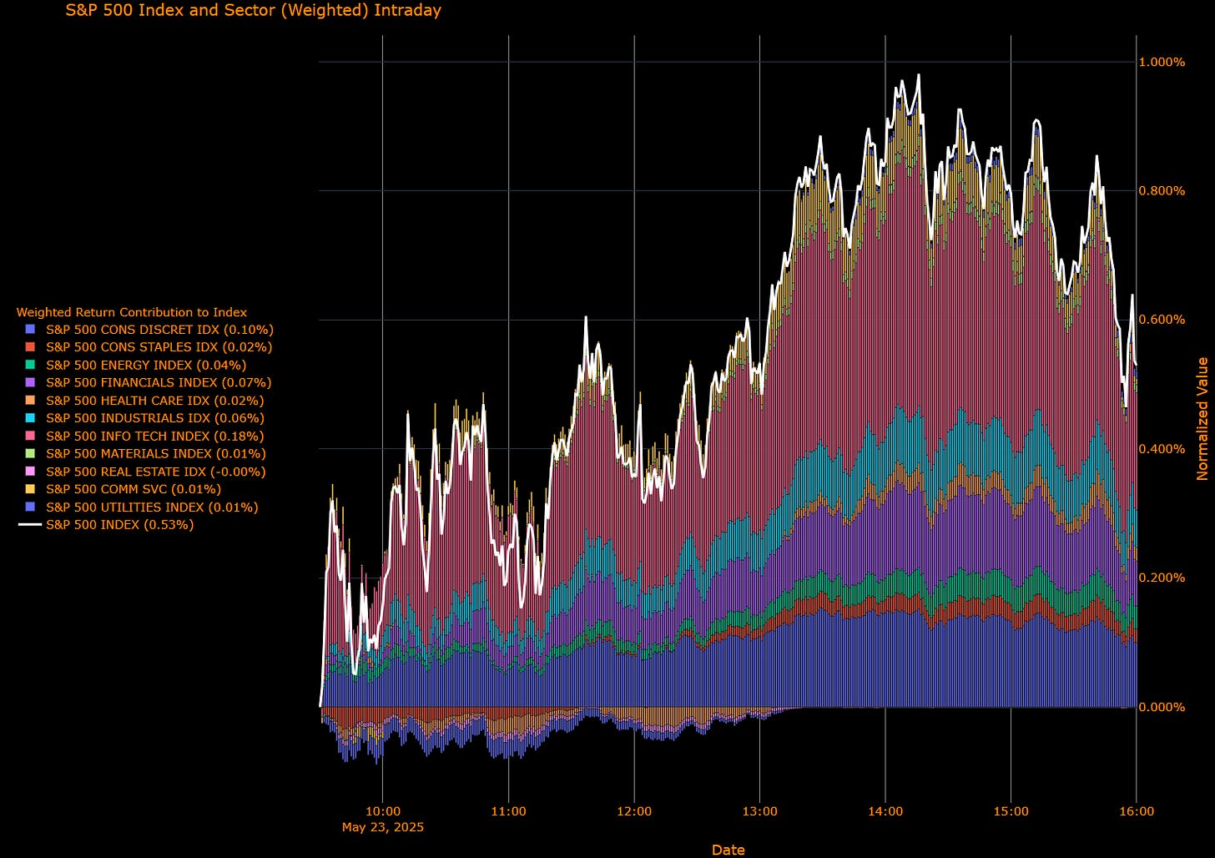Click the chart title text

tap(254, 11)
